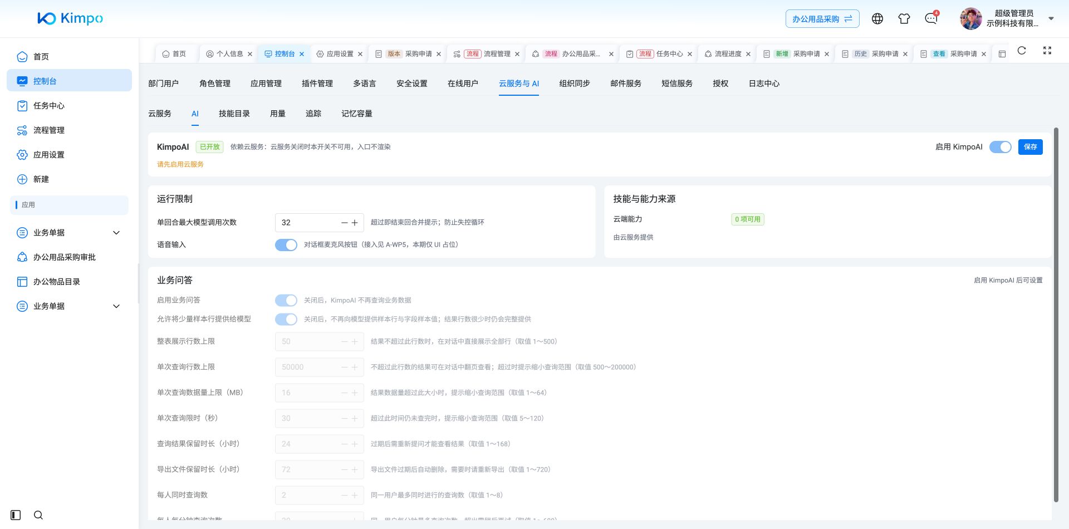Open 流程管理 in the left sidebar
Screen dimensions: 1069x529
[69, 130]
